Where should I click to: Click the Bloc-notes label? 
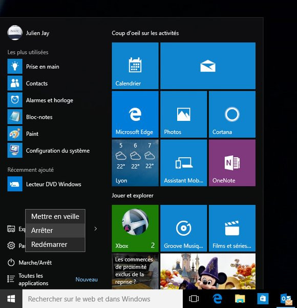[x=39, y=117]
